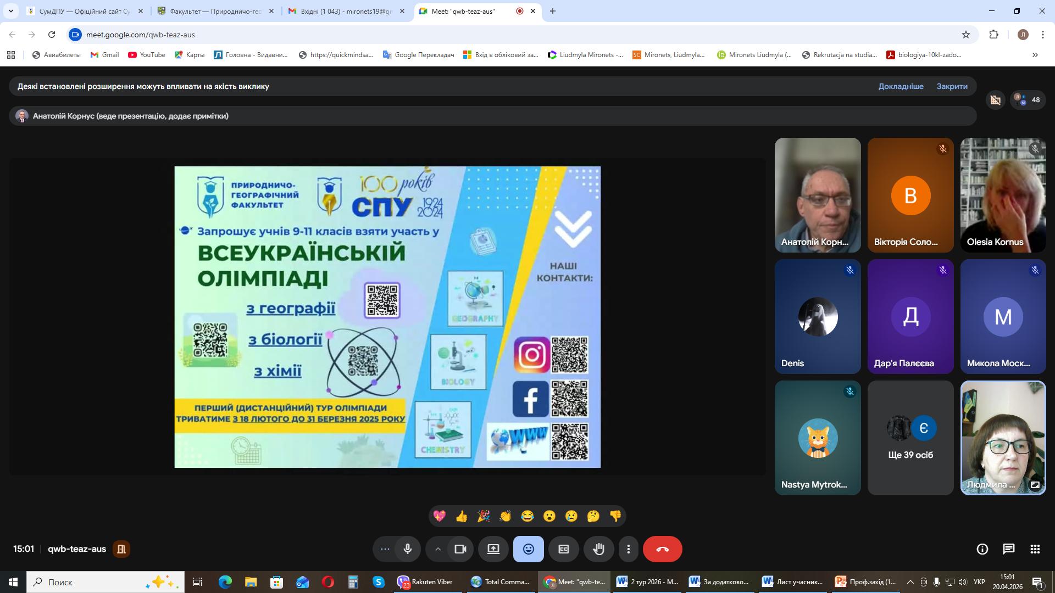
Task: Click Закрити to dismiss the notice
Action: point(952,86)
